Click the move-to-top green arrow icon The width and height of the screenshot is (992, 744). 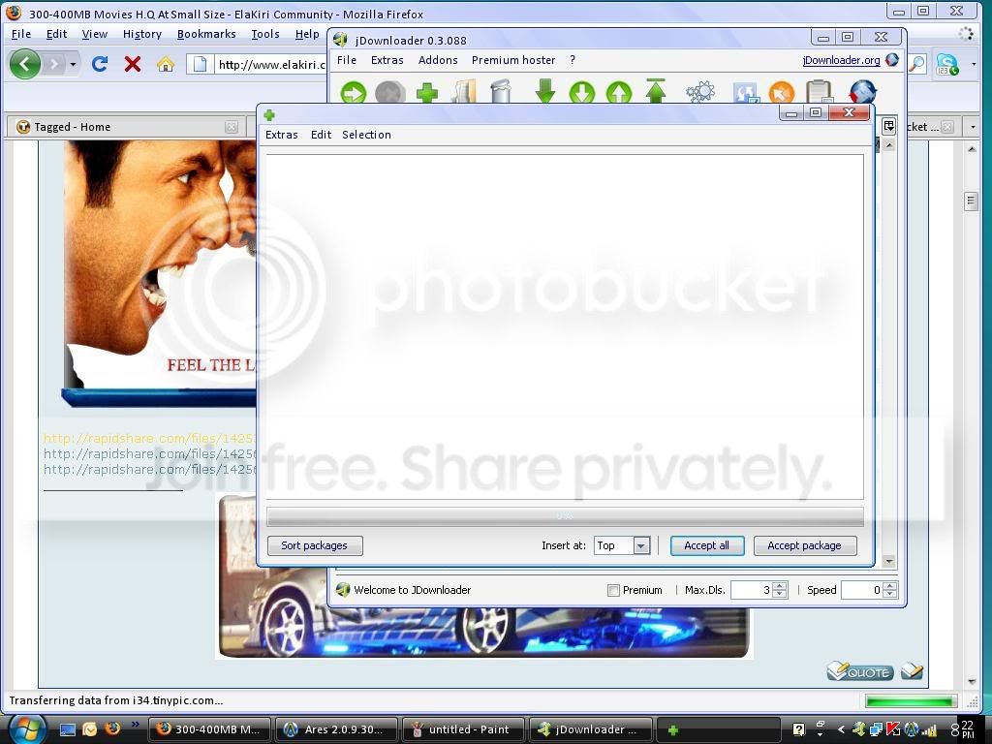click(x=656, y=90)
